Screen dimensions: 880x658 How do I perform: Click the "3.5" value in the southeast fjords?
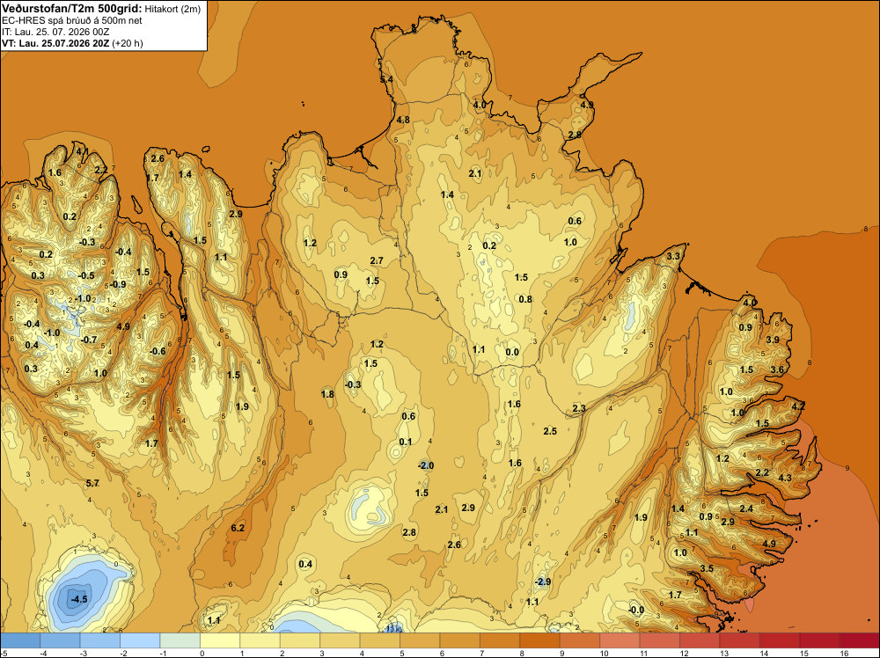click(x=708, y=569)
